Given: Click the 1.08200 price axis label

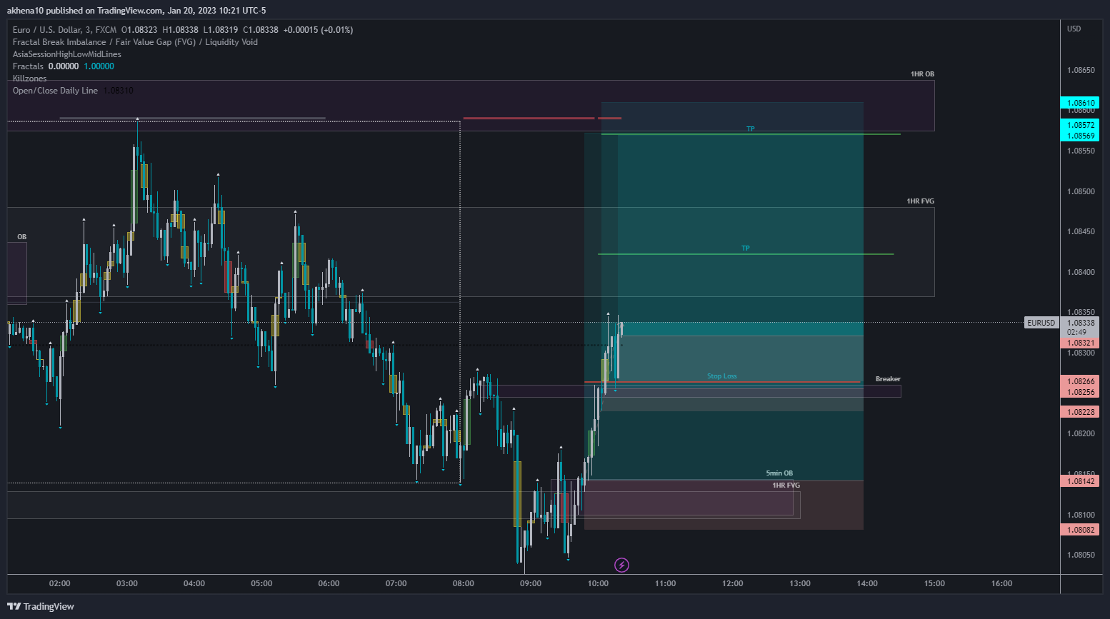Looking at the screenshot, I should point(1081,433).
